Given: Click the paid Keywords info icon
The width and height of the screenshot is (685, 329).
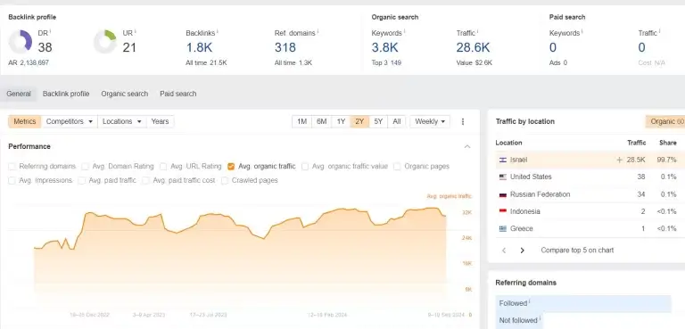Looking at the screenshot, I should (582, 31).
